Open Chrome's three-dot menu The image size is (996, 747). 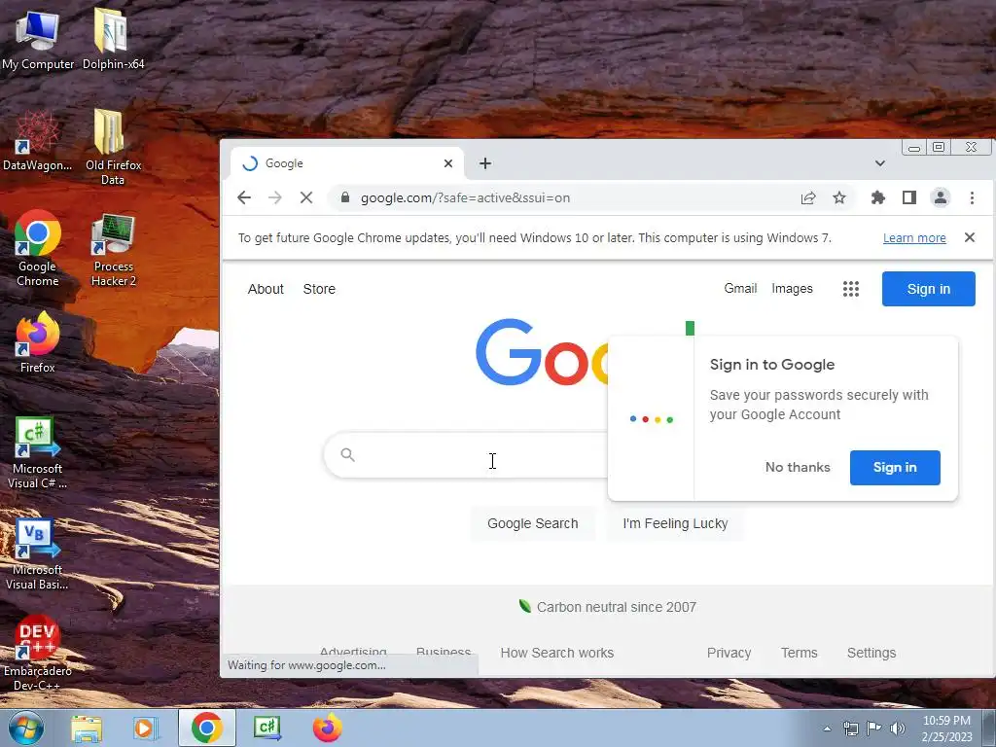[972, 197]
